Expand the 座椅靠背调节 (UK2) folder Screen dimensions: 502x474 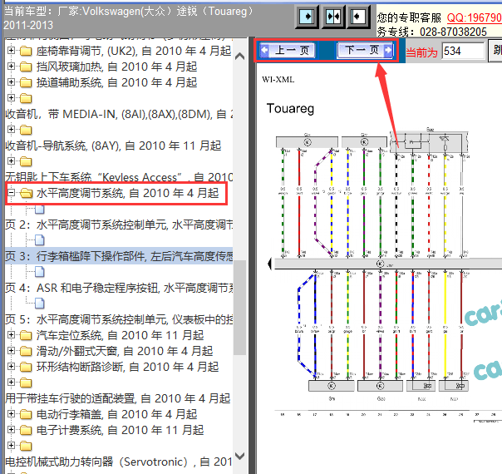click(11, 50)
